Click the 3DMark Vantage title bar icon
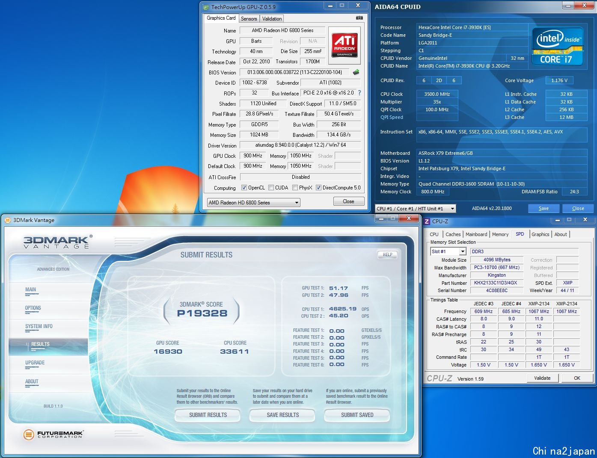 [7, 220]
